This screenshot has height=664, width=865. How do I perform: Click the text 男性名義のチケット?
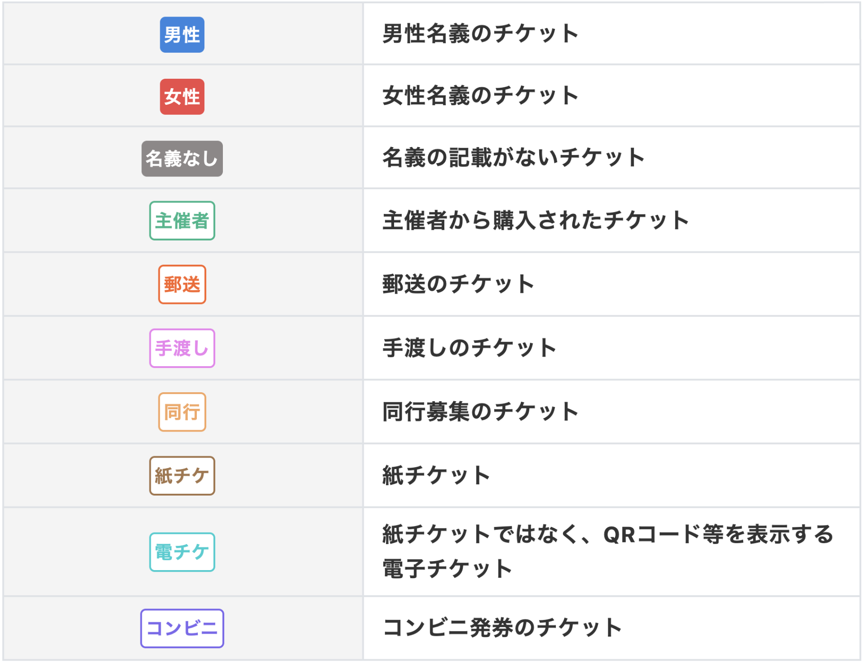[x=480, y=34]
